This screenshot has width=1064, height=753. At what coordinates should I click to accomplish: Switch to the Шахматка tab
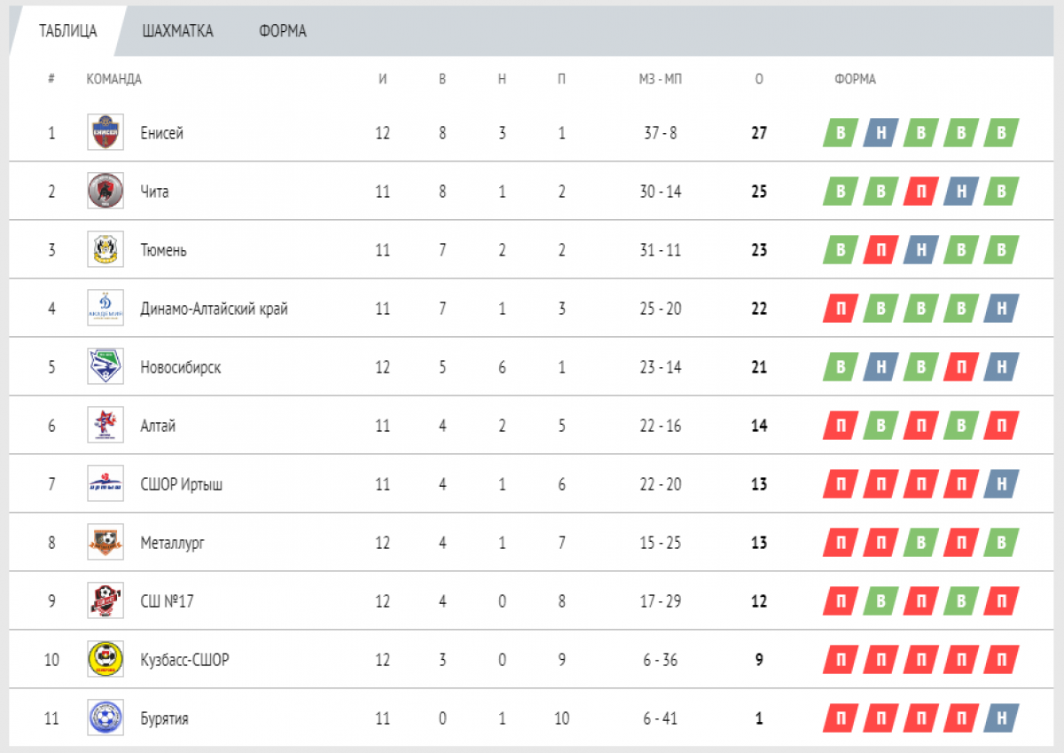[177, 31]
